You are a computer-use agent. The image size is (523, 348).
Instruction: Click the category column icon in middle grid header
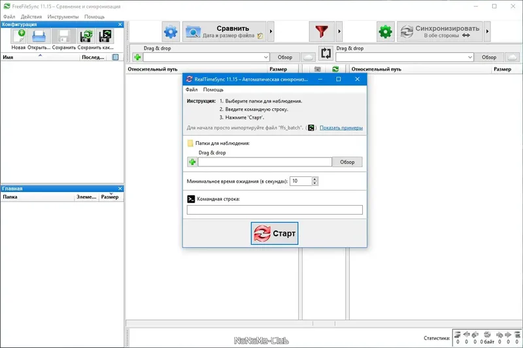point(318,69)
